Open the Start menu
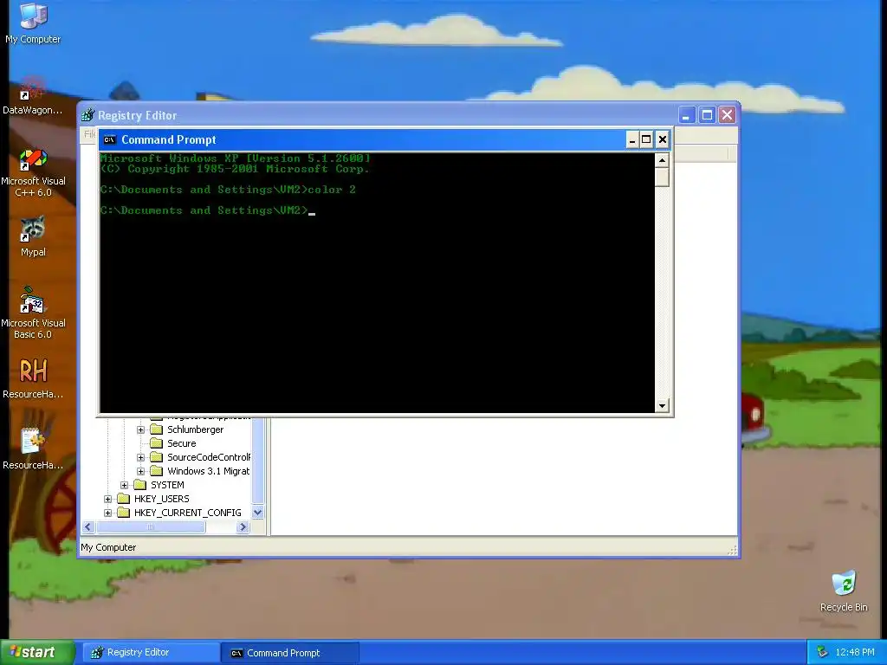 click(x=37, y=652)
